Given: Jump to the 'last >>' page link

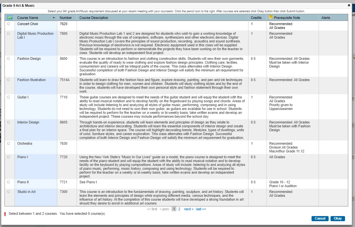Looking at the screenshot, I should [x=201, y=209].
